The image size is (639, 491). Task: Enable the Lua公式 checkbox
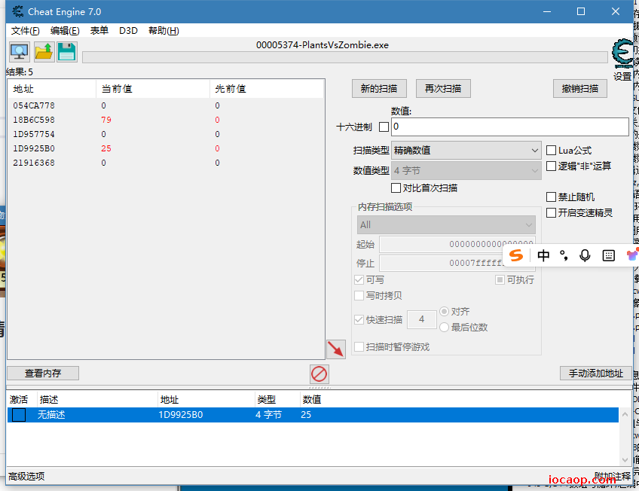pyautogui.click(x=551, y=150)
